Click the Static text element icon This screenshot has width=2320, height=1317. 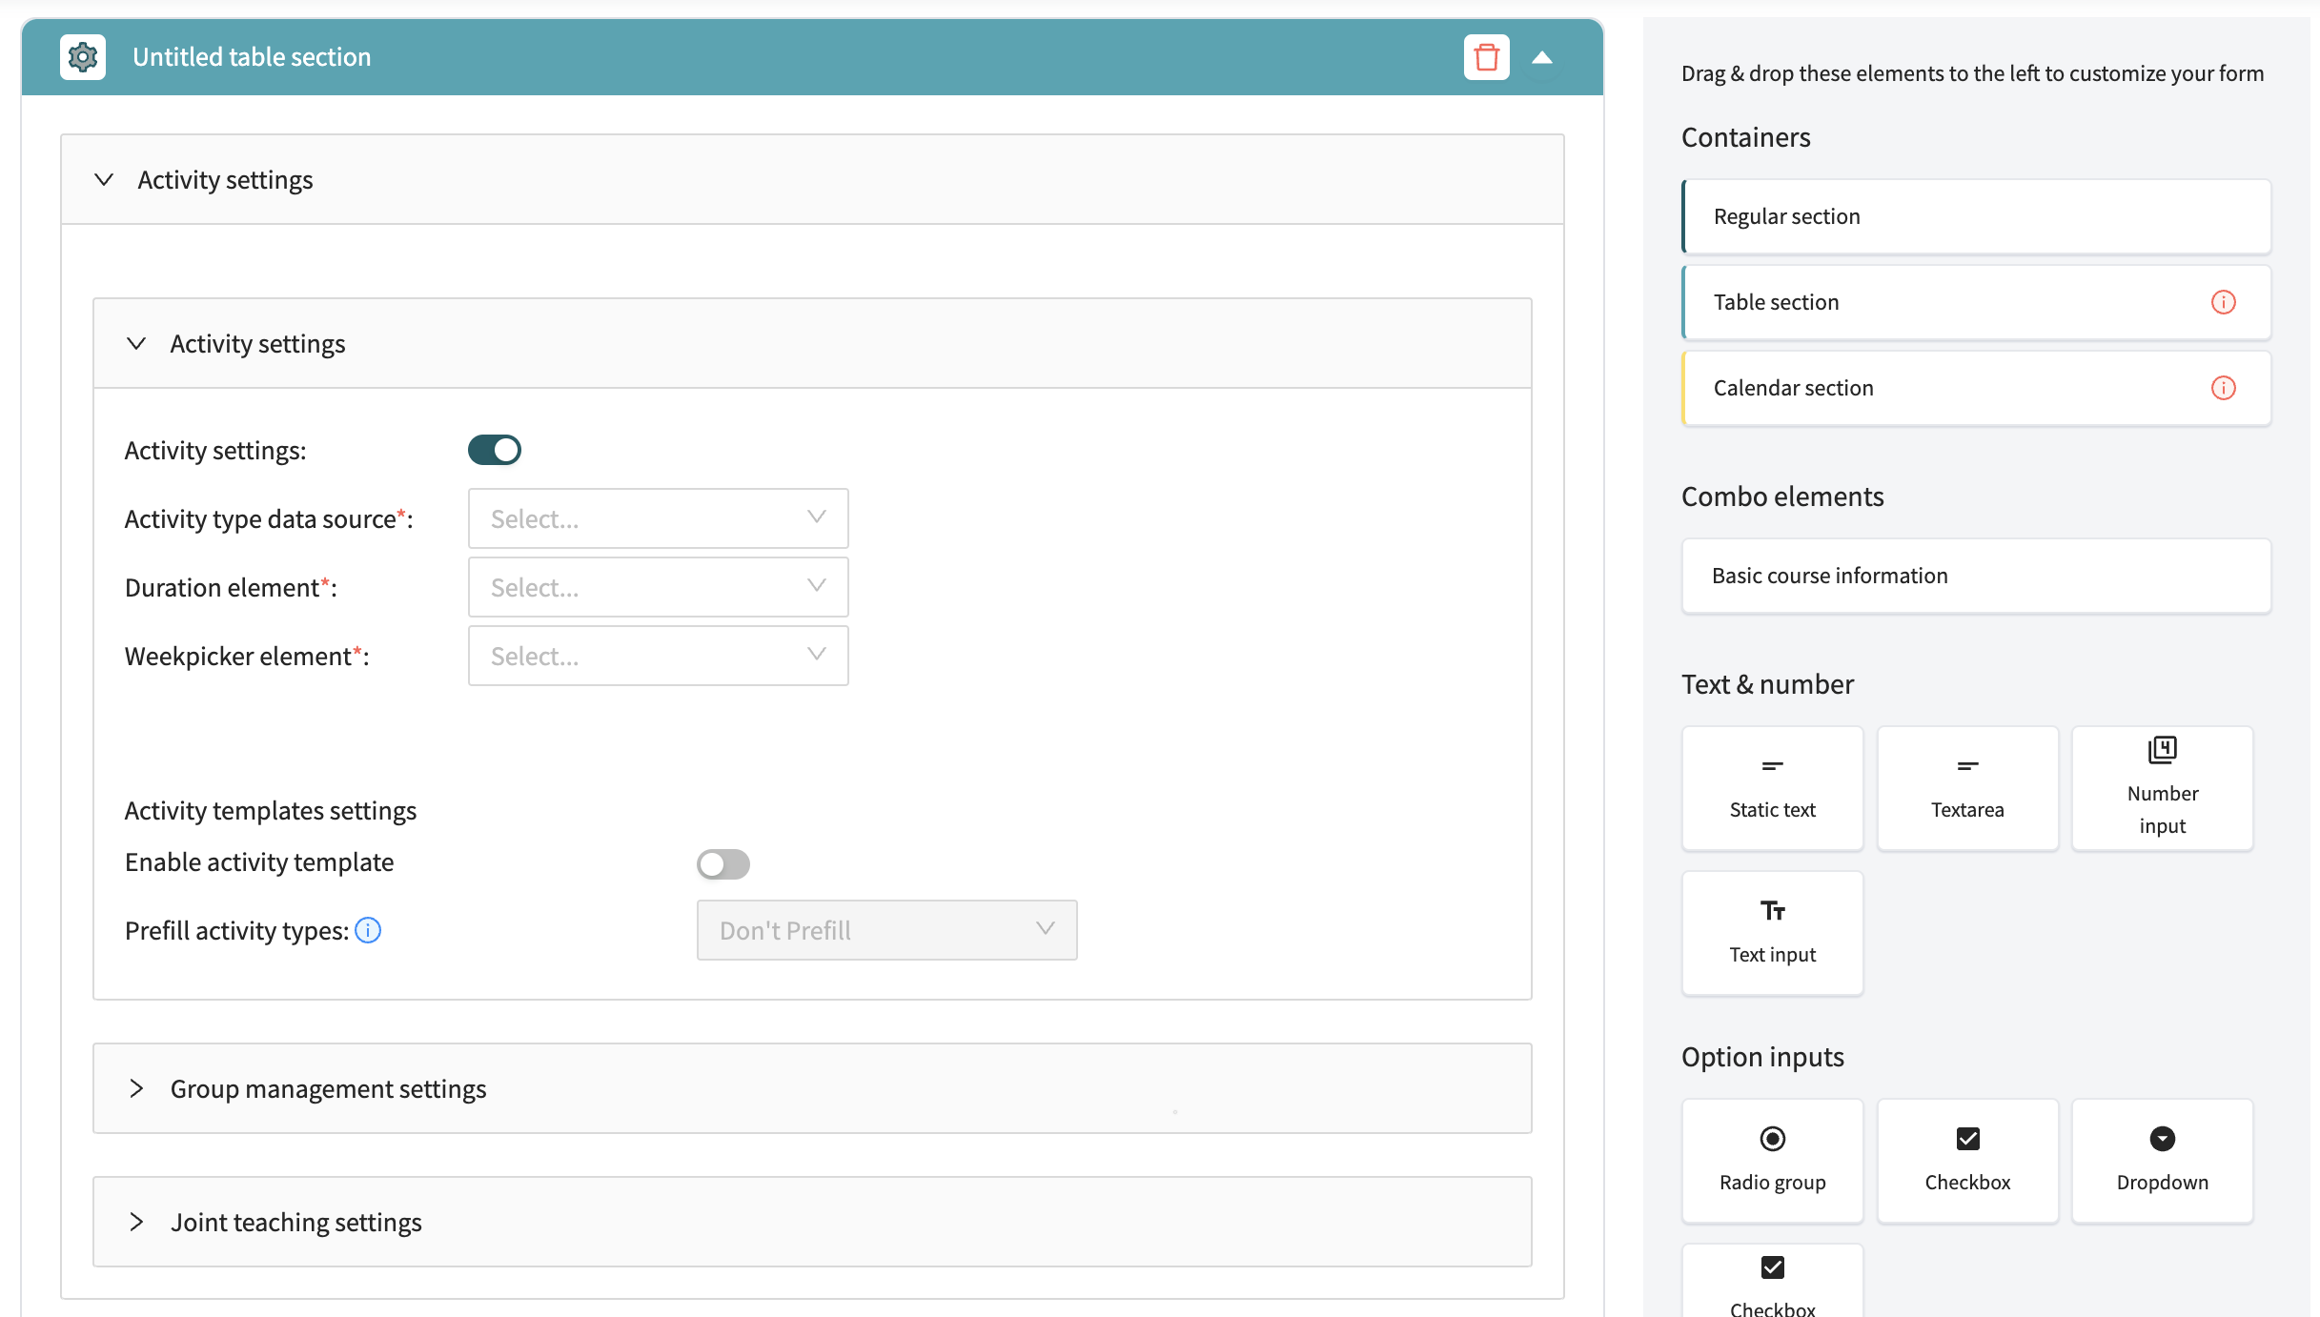[x=1773, y=765]
